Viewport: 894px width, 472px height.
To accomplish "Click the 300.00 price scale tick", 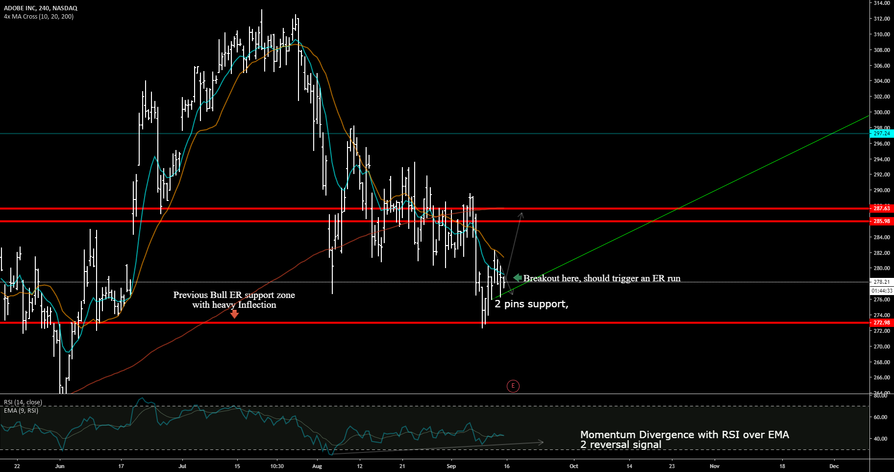I will (x=882, y=112).
